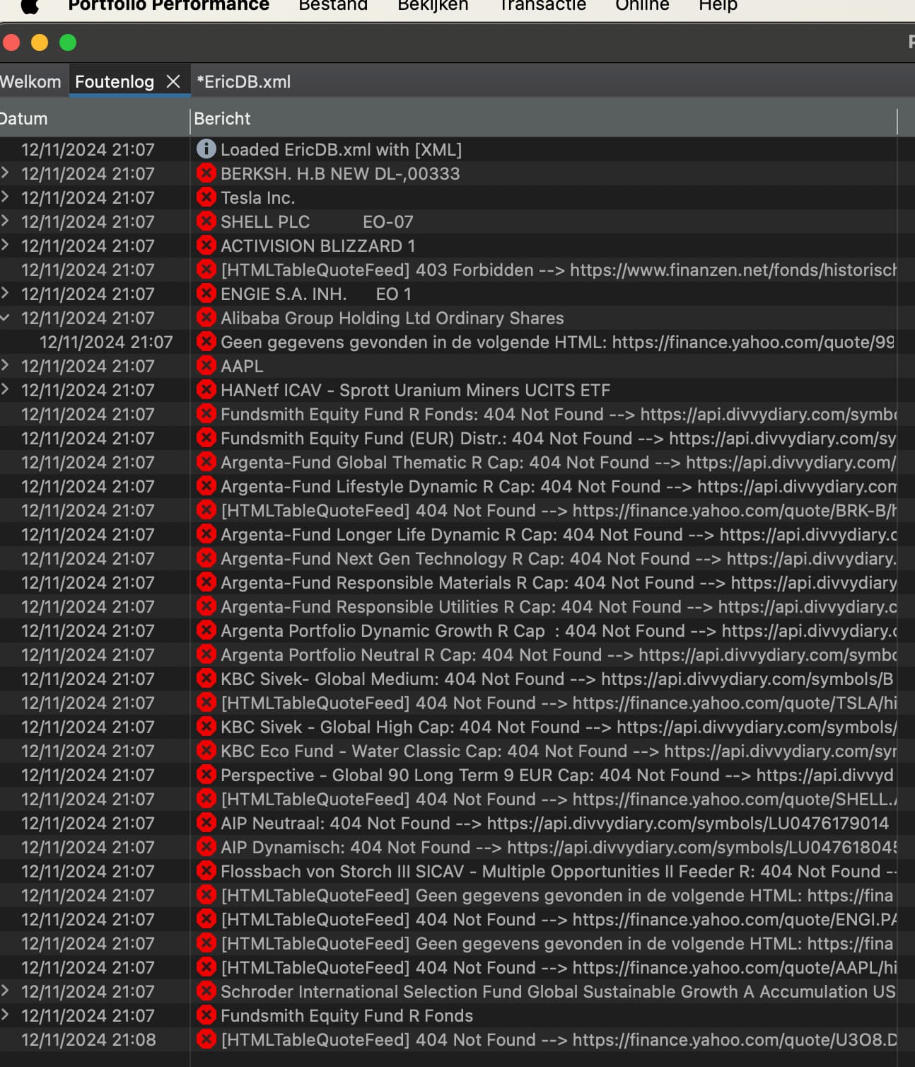Click error icon beside KBC Sivek- Global Medium
The height and width of the screenshot is (1067, 915).
pos(206,678)
